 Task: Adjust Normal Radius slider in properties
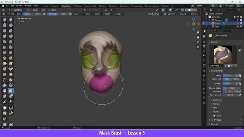(232, 88)
